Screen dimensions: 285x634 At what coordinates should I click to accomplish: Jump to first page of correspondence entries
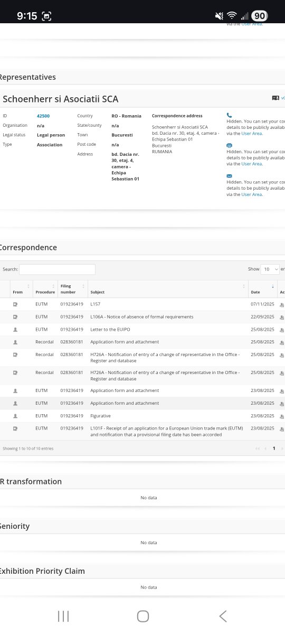(x=258, y=448)
